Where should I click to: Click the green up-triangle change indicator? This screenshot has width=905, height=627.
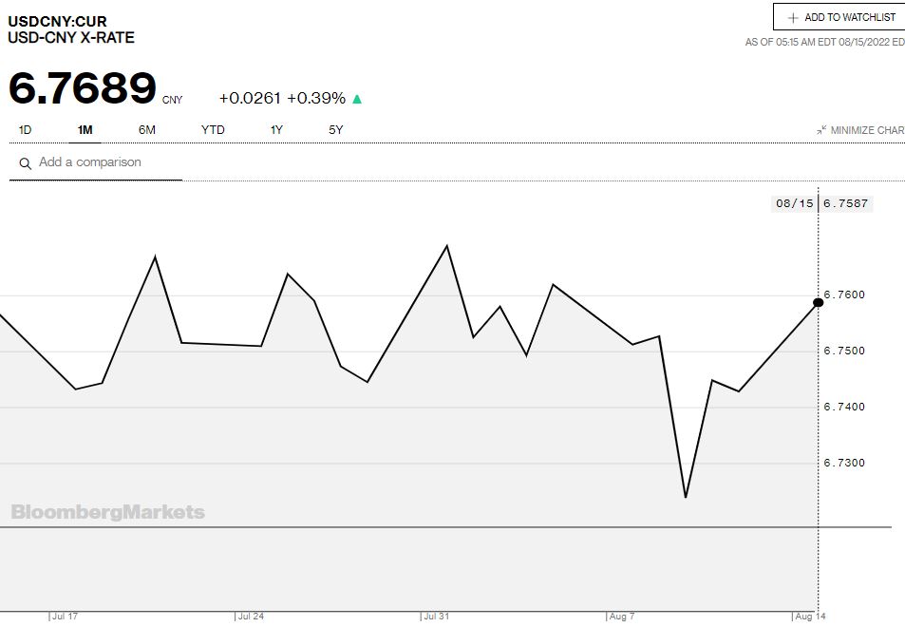click(x=357, y=99)
